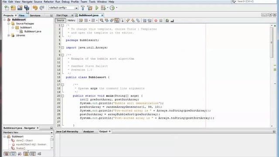Collapse the fold at line 20 main method
This screenshot has height=157, width=279.
[x=62, y=96]
